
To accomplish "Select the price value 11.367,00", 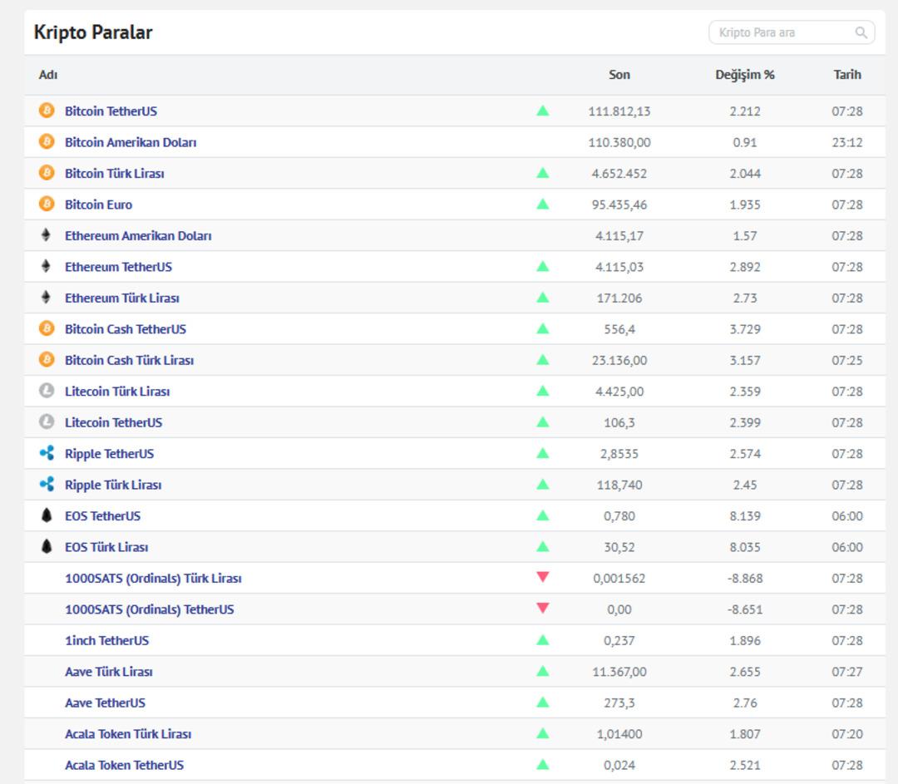I will 619,672.
